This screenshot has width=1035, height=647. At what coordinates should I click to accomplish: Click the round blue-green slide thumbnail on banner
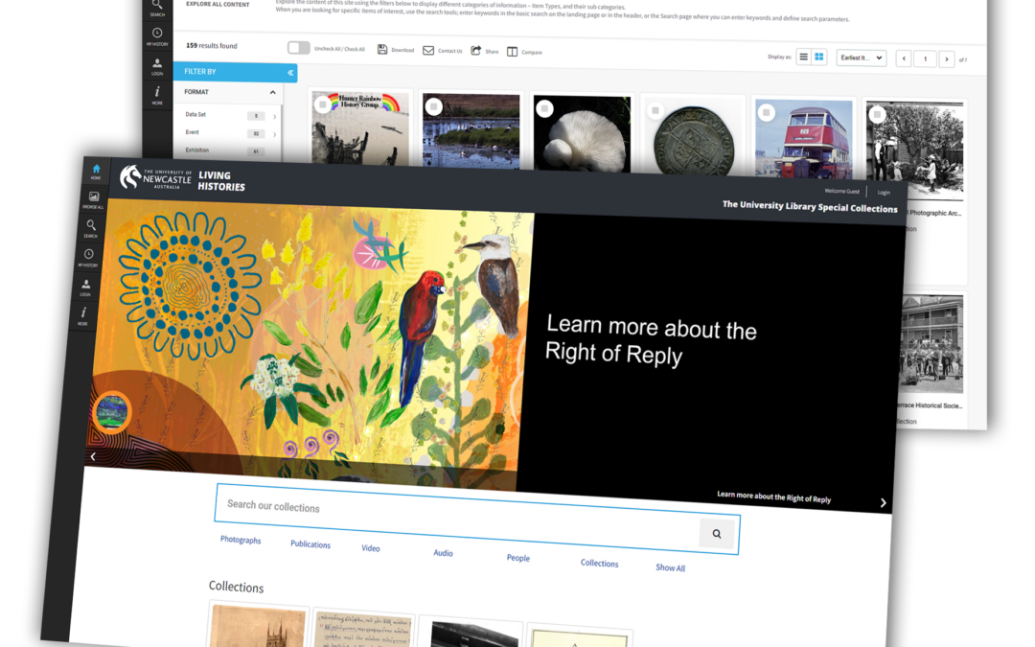click(112, 410)
